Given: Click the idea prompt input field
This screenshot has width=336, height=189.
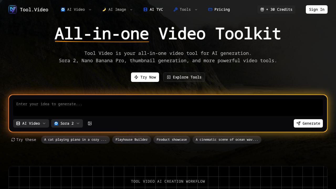Looking at the screenshot, I should click(168, 107).
